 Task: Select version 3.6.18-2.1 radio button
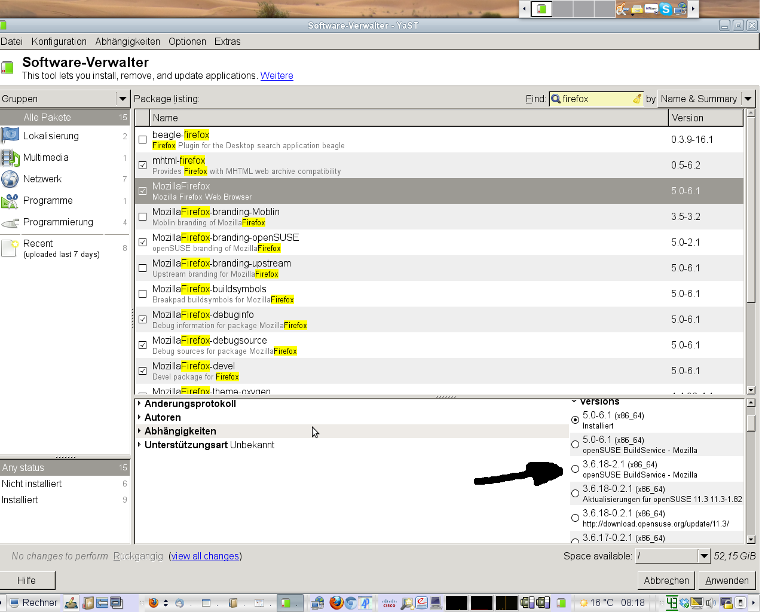pos(575,469)
